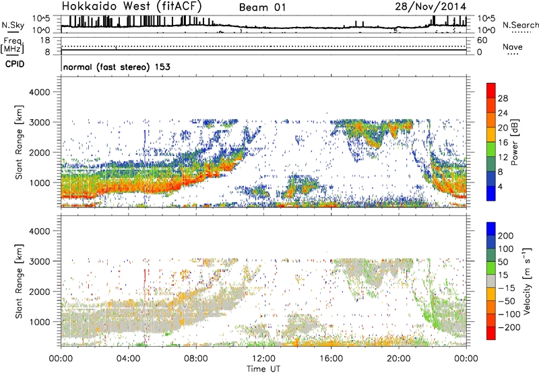Click the "N.Sky" axis label
The height and width of the screenshot is (373, 539).
[13, 25]
